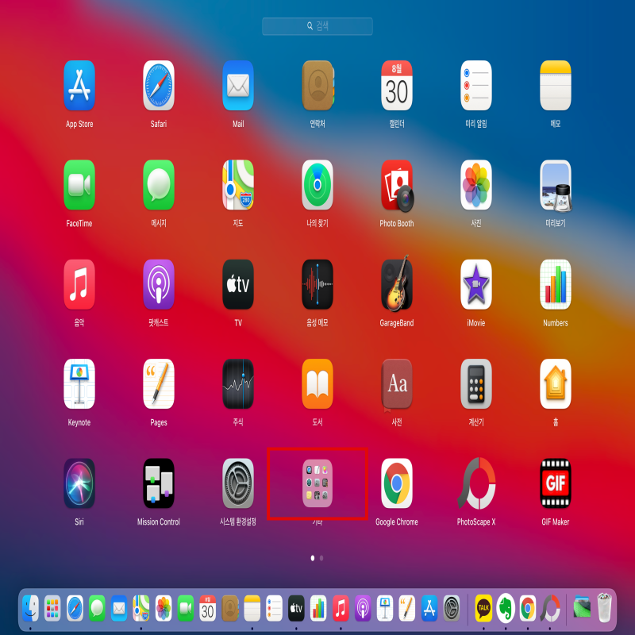Select the first Launchpad page dot

[x=313, y=558]
